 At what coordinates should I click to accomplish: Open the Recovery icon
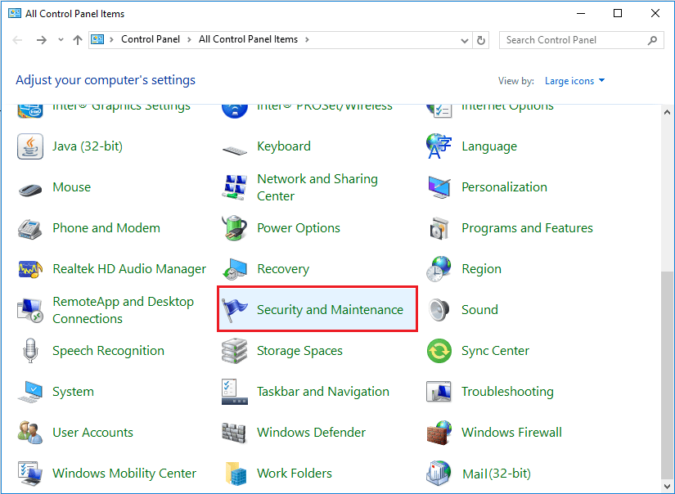[x=235, y=269]
